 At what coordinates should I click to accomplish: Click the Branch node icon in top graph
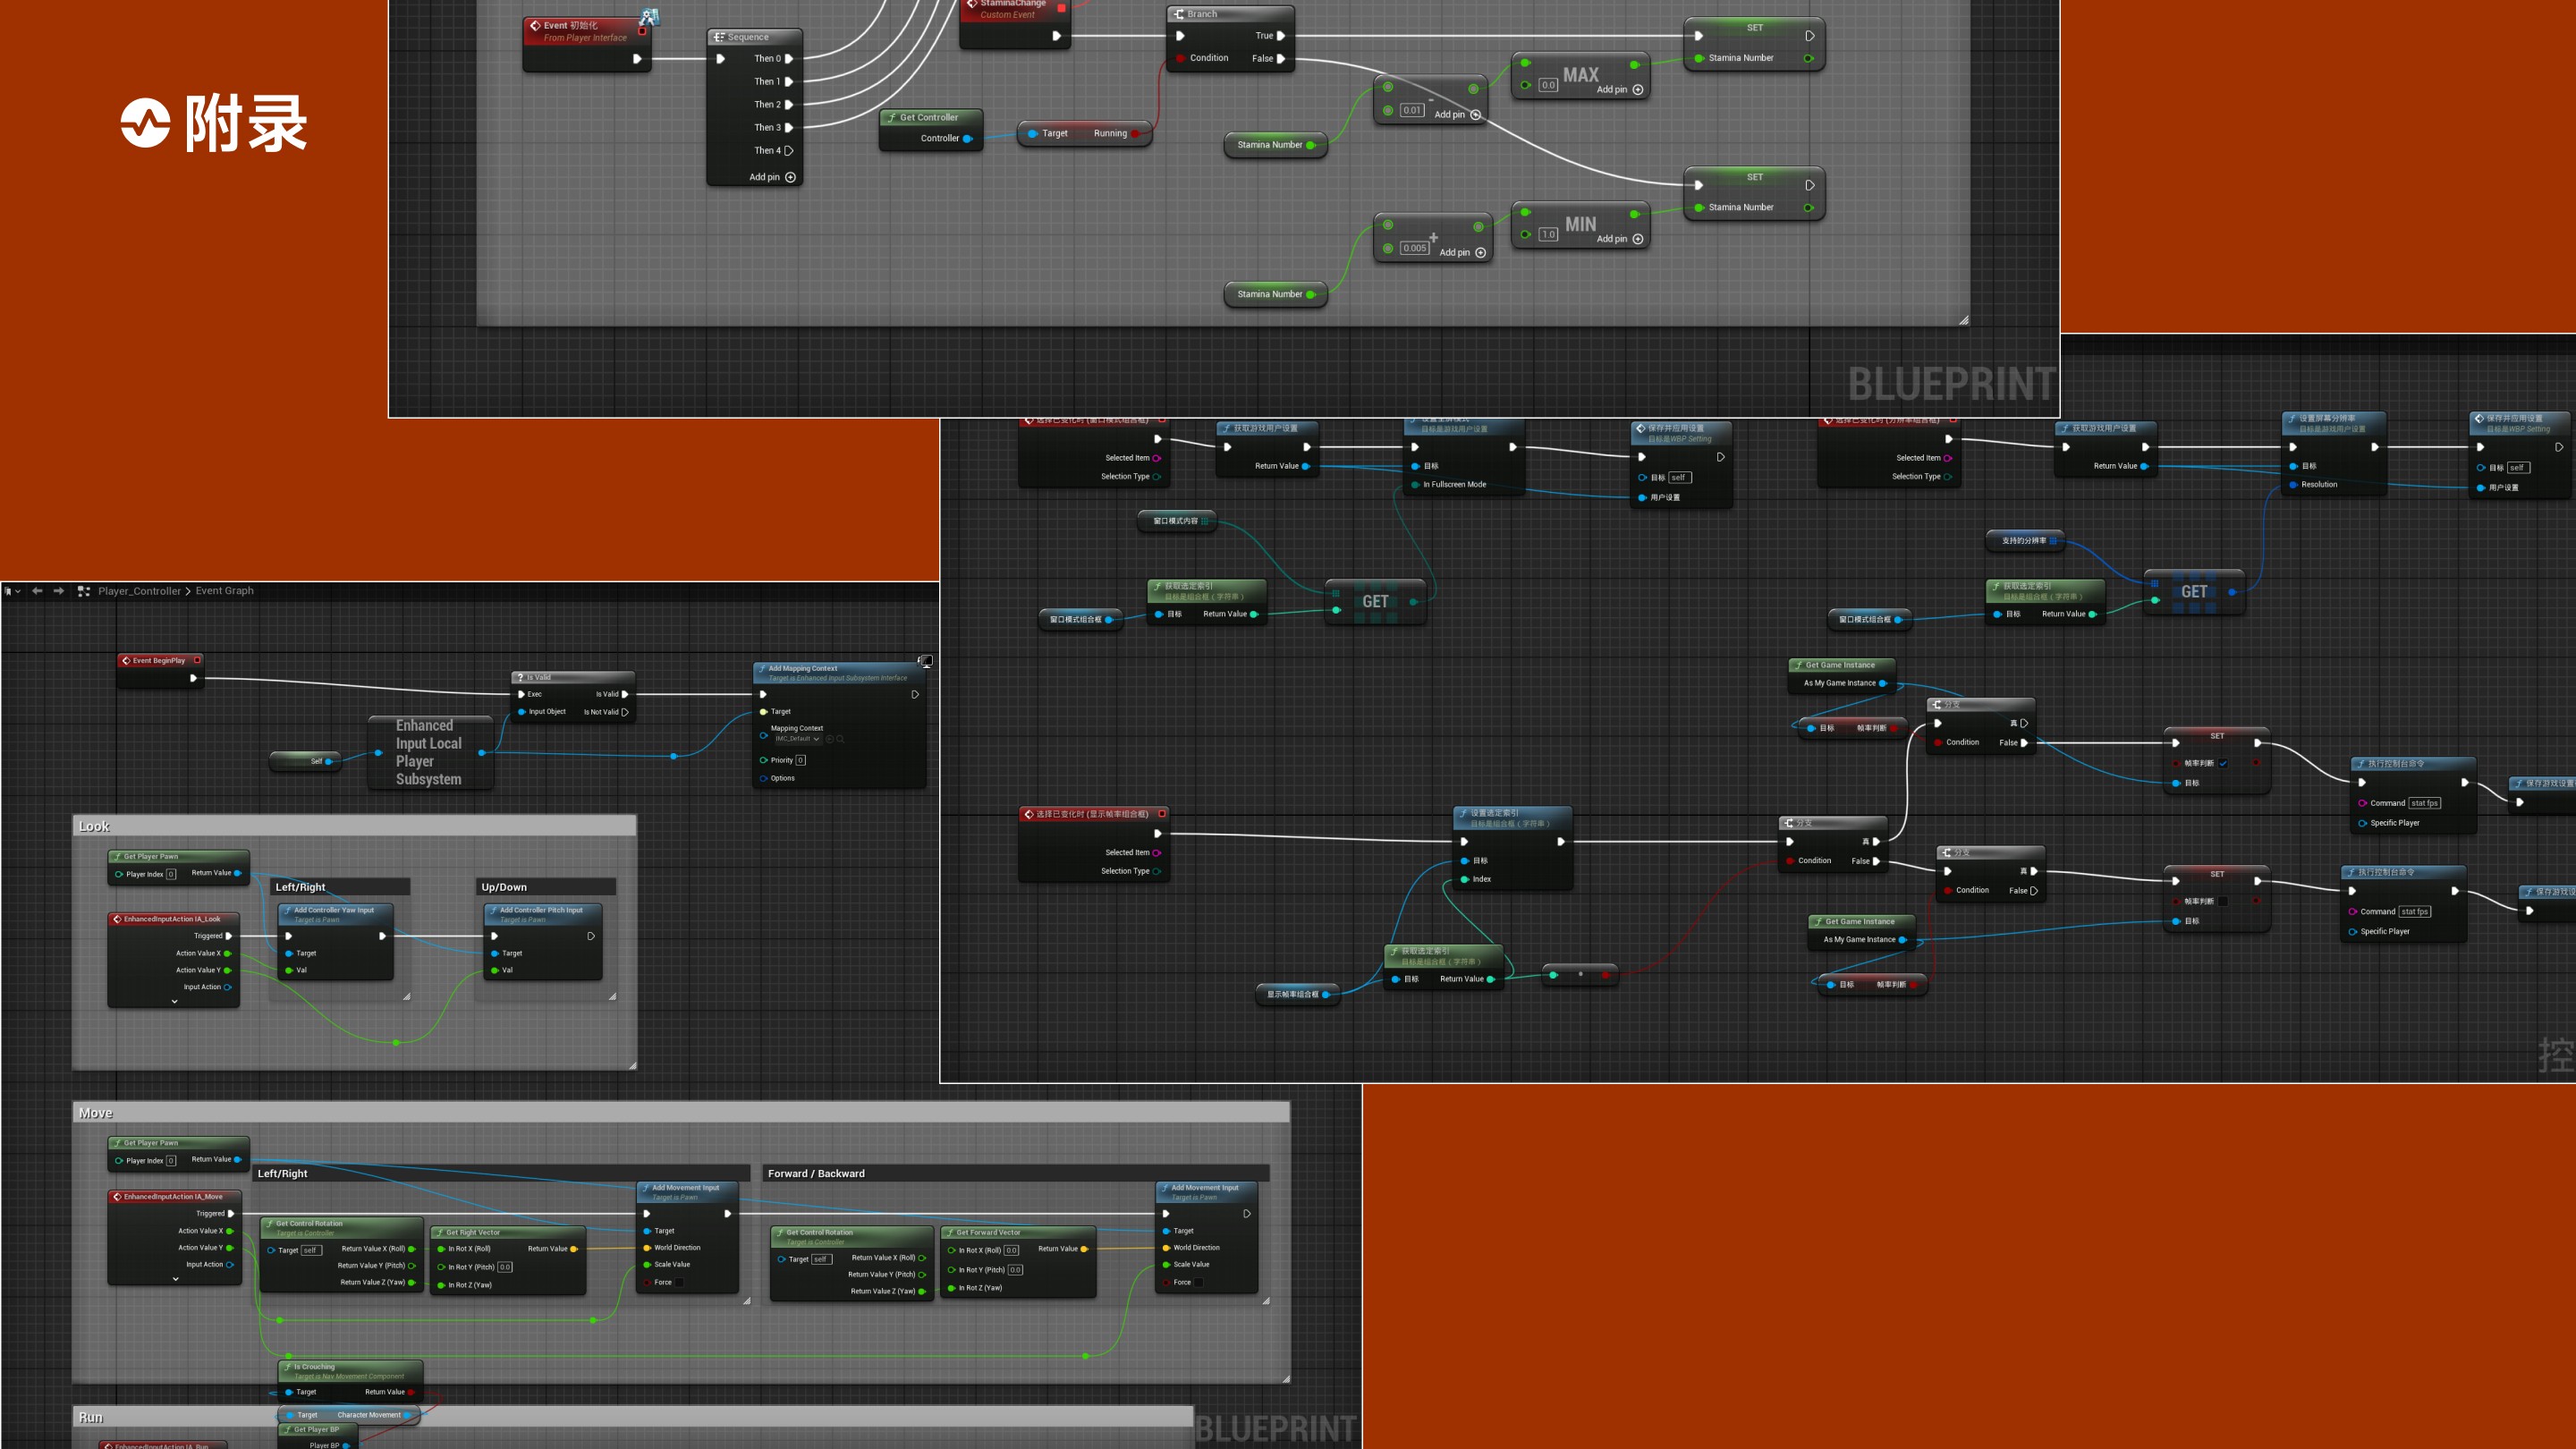pos(1178,14)
